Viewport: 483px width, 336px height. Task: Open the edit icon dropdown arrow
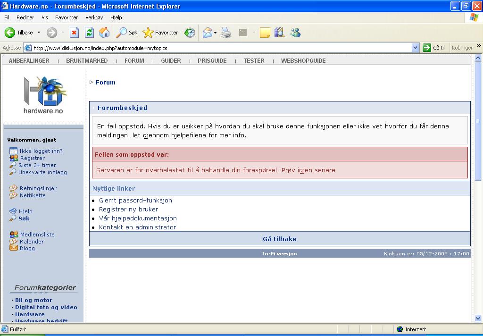[x=254, y=33]
